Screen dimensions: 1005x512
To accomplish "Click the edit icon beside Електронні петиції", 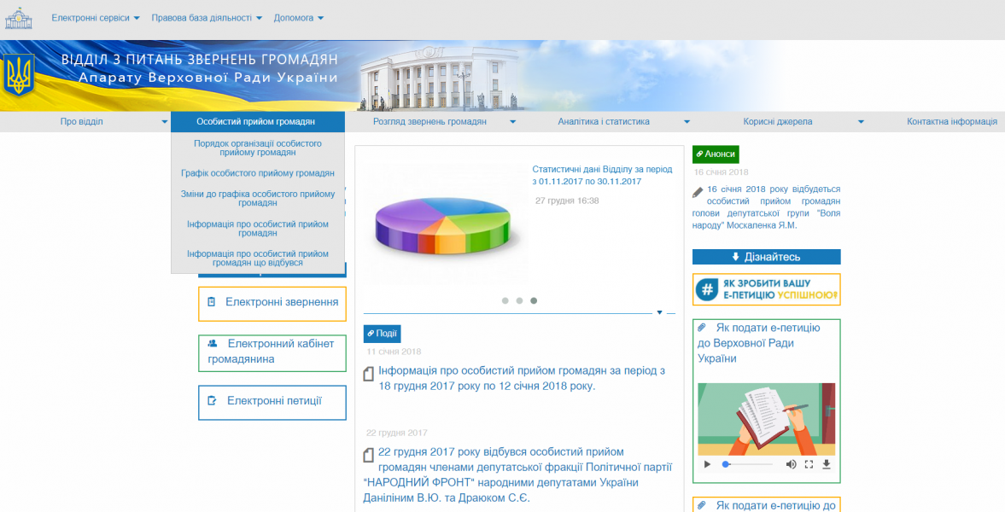I will click(x=212, y=401).
